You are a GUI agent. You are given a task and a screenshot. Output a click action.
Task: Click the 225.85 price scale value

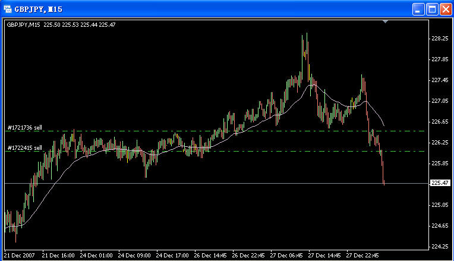tap(440, 163)
